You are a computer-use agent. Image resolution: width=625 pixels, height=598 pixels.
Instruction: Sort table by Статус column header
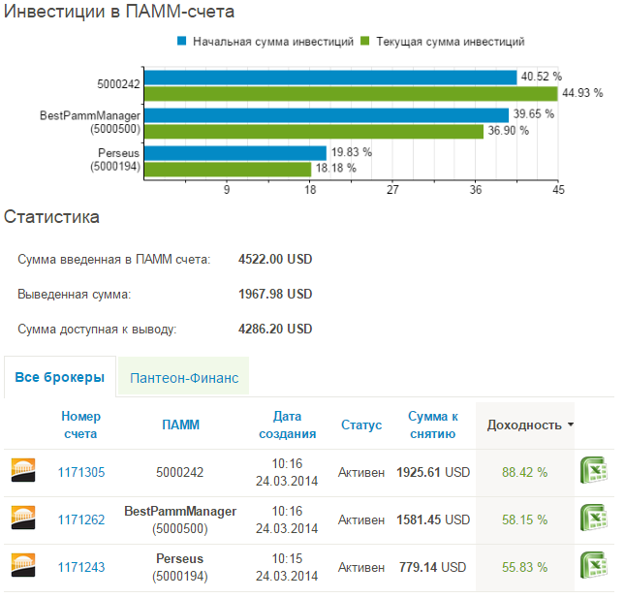point(361,425)
